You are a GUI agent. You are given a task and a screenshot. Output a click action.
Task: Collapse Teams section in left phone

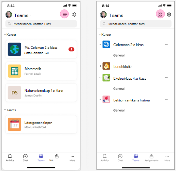point(5,110)
